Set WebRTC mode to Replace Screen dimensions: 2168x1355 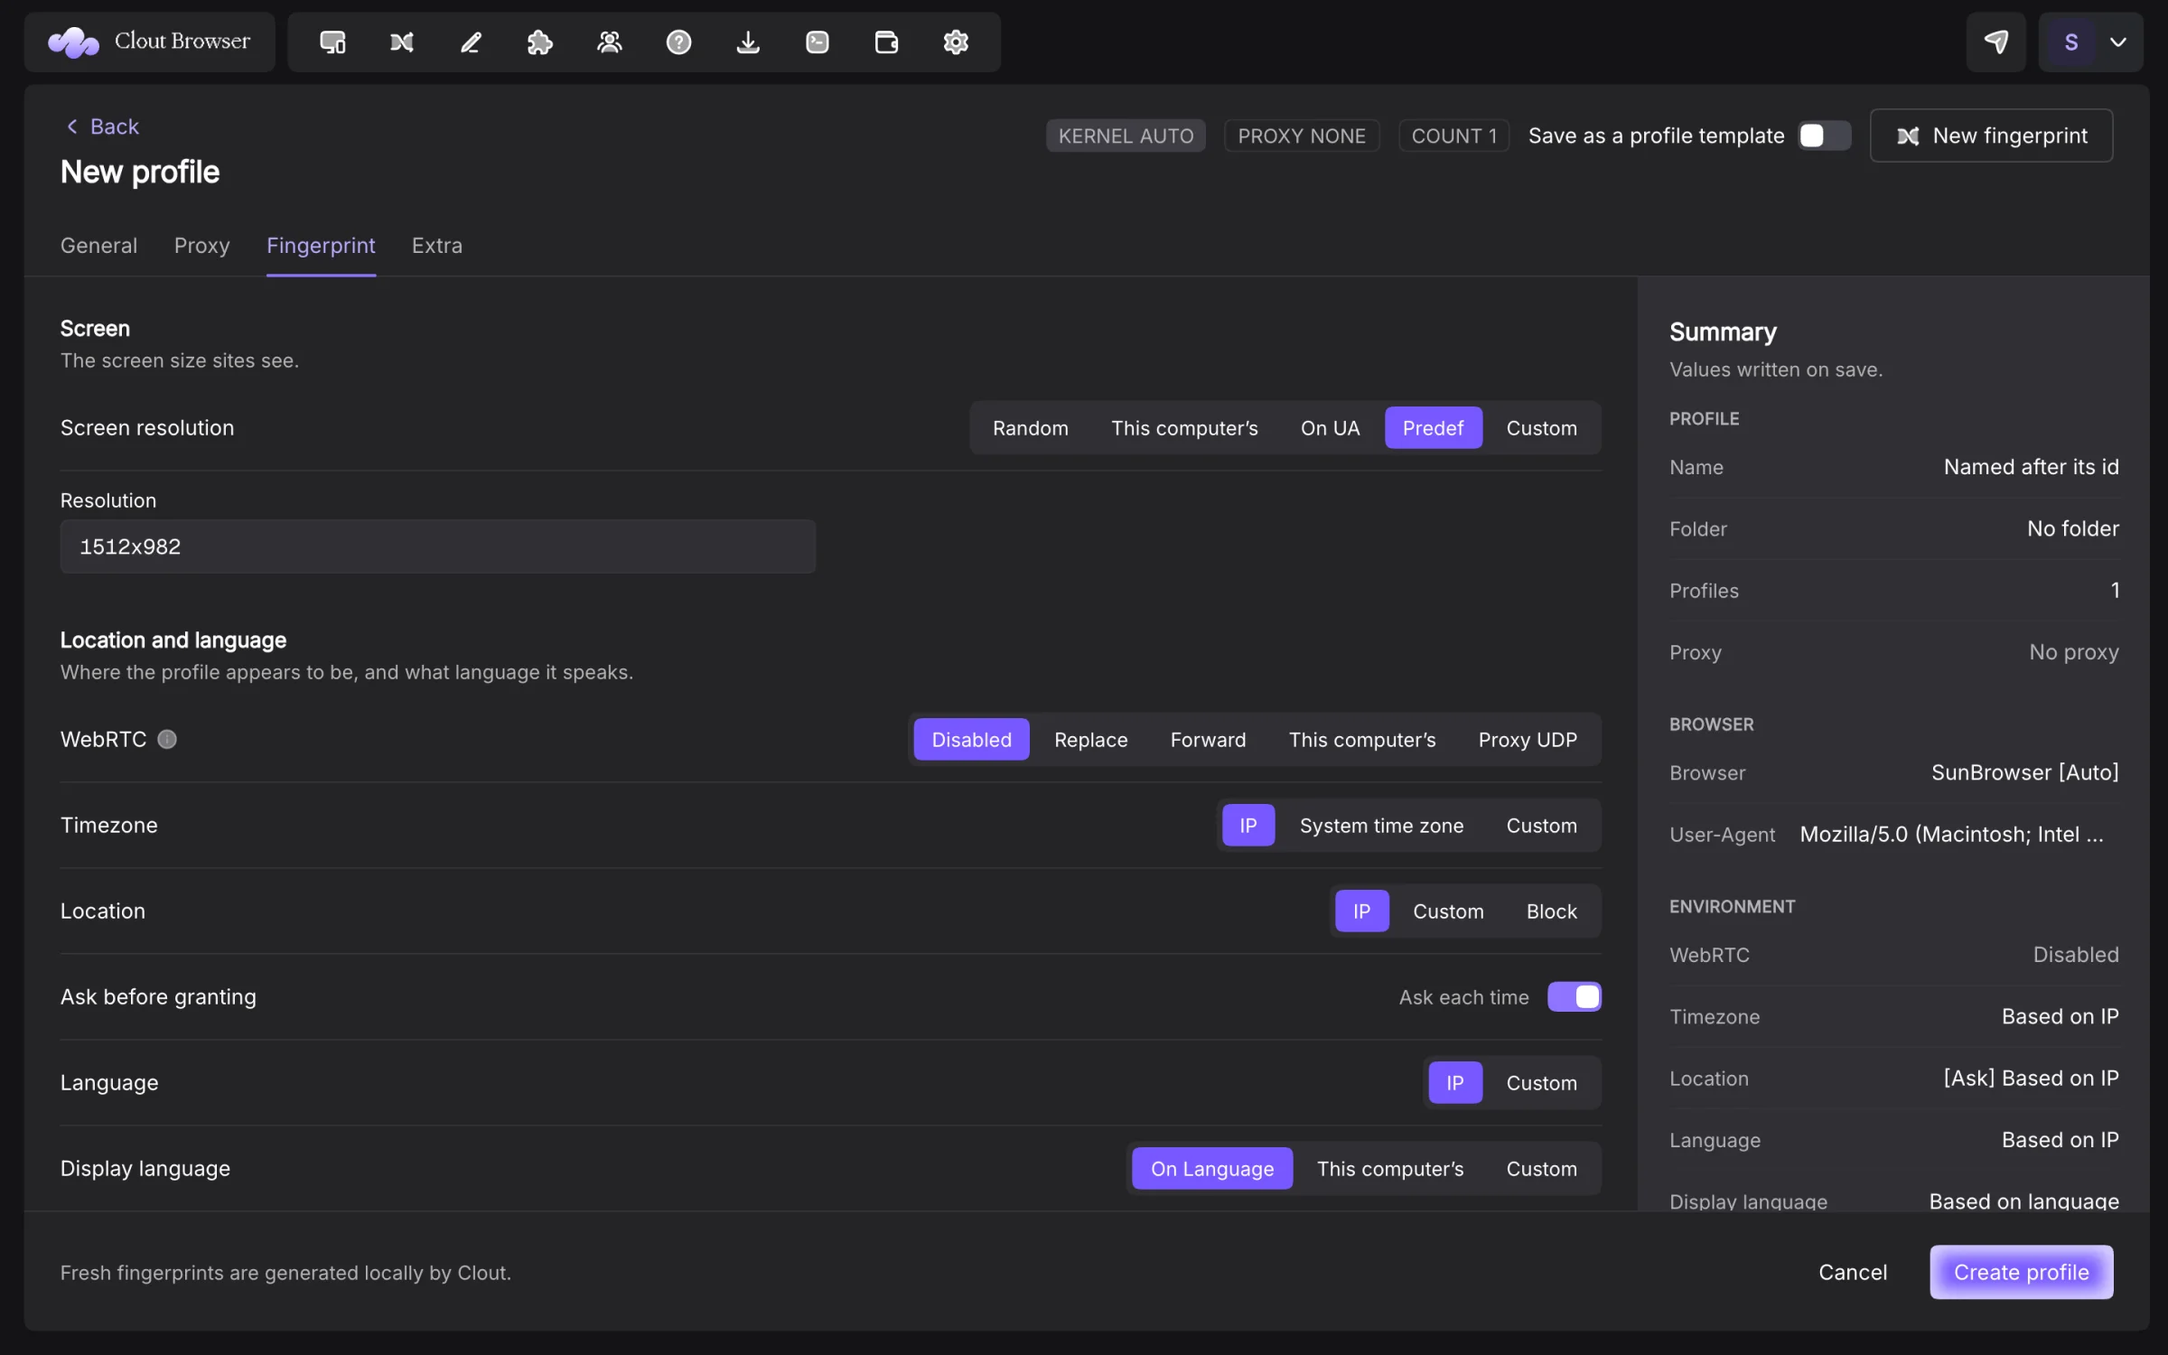point(1090,740)
